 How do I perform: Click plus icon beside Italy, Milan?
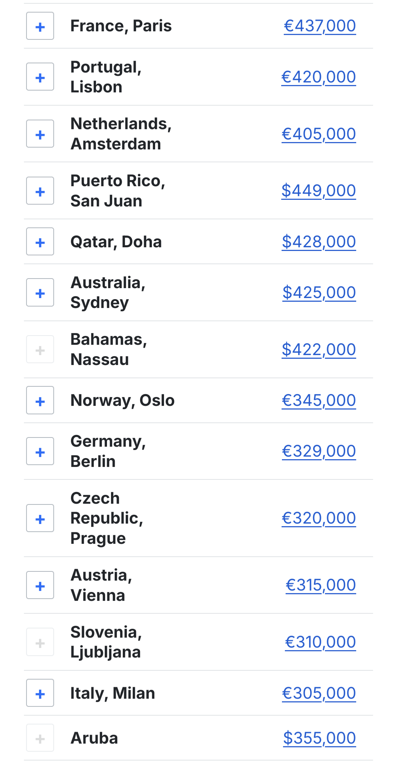(x=40, y=693)
